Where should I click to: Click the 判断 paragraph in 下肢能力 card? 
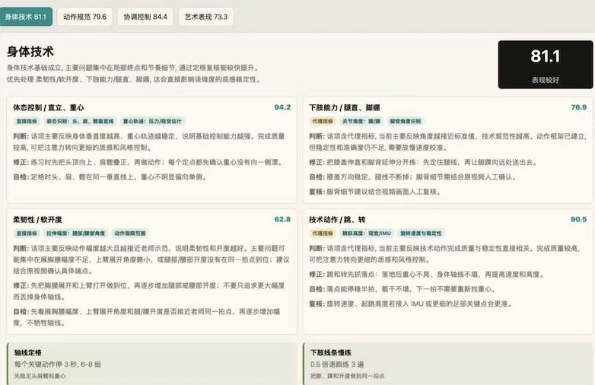[447, 142]
